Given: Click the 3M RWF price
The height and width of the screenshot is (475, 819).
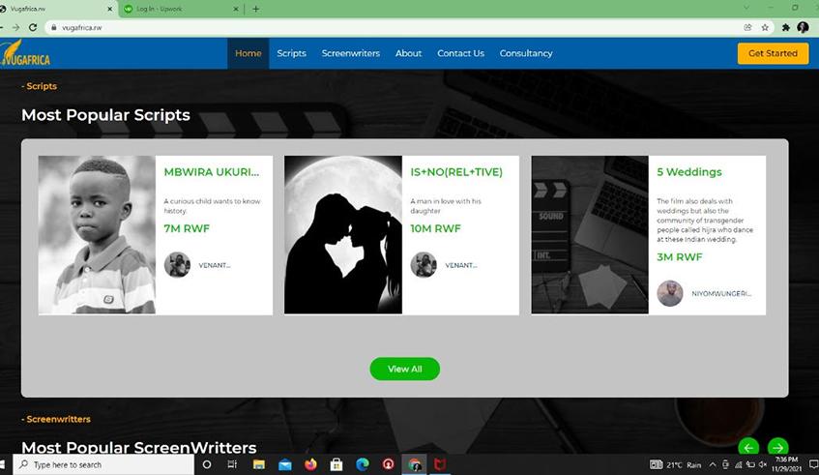Looking at the screenshot, I should (680, 257).
